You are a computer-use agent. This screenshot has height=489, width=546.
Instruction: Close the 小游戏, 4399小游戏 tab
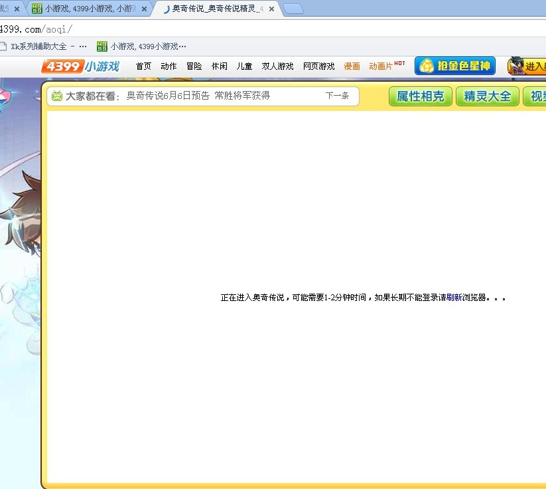pyautogui.click(x=144, y=9)
